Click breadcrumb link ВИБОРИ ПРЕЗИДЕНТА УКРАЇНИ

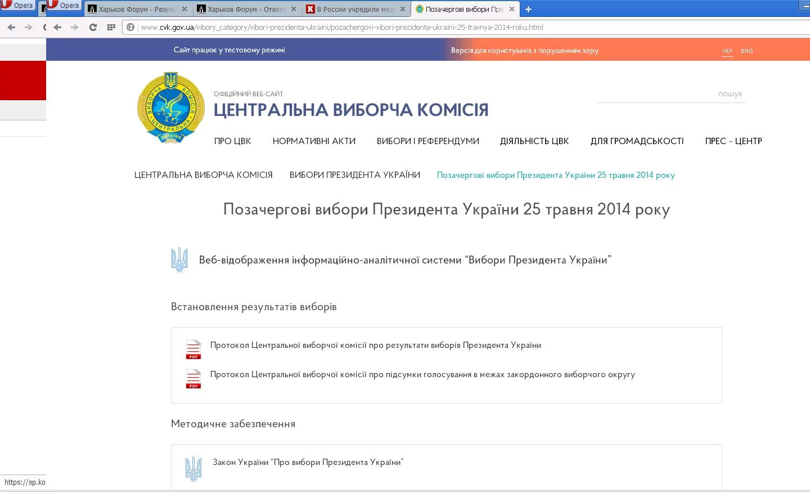tap(355, 175)
